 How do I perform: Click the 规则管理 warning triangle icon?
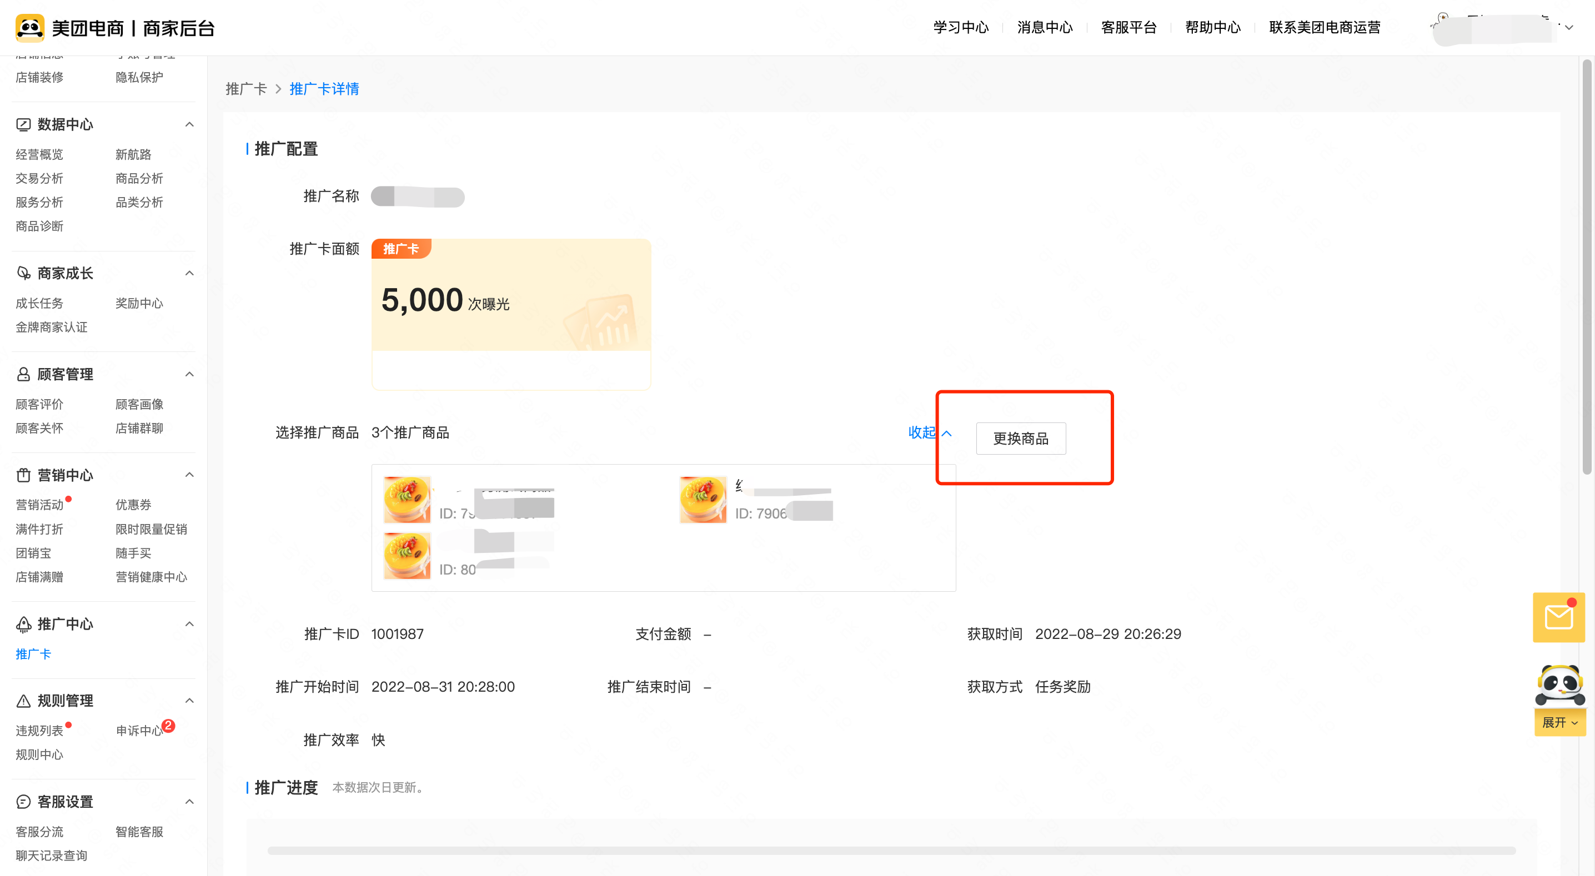(23, 701)
